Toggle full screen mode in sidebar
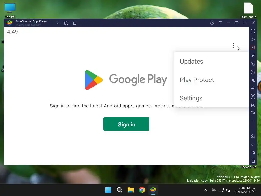The image size is (261, 196). (253, 31)
